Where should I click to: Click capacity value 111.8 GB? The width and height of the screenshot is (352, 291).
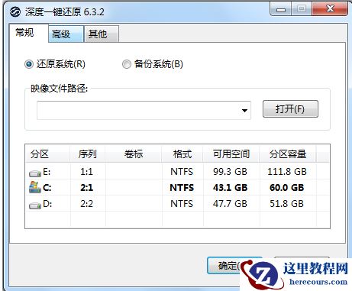tap(287, 172)
